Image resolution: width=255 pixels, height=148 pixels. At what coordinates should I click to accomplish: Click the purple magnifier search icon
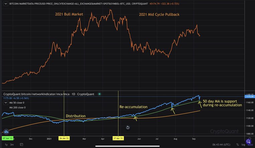248,142
